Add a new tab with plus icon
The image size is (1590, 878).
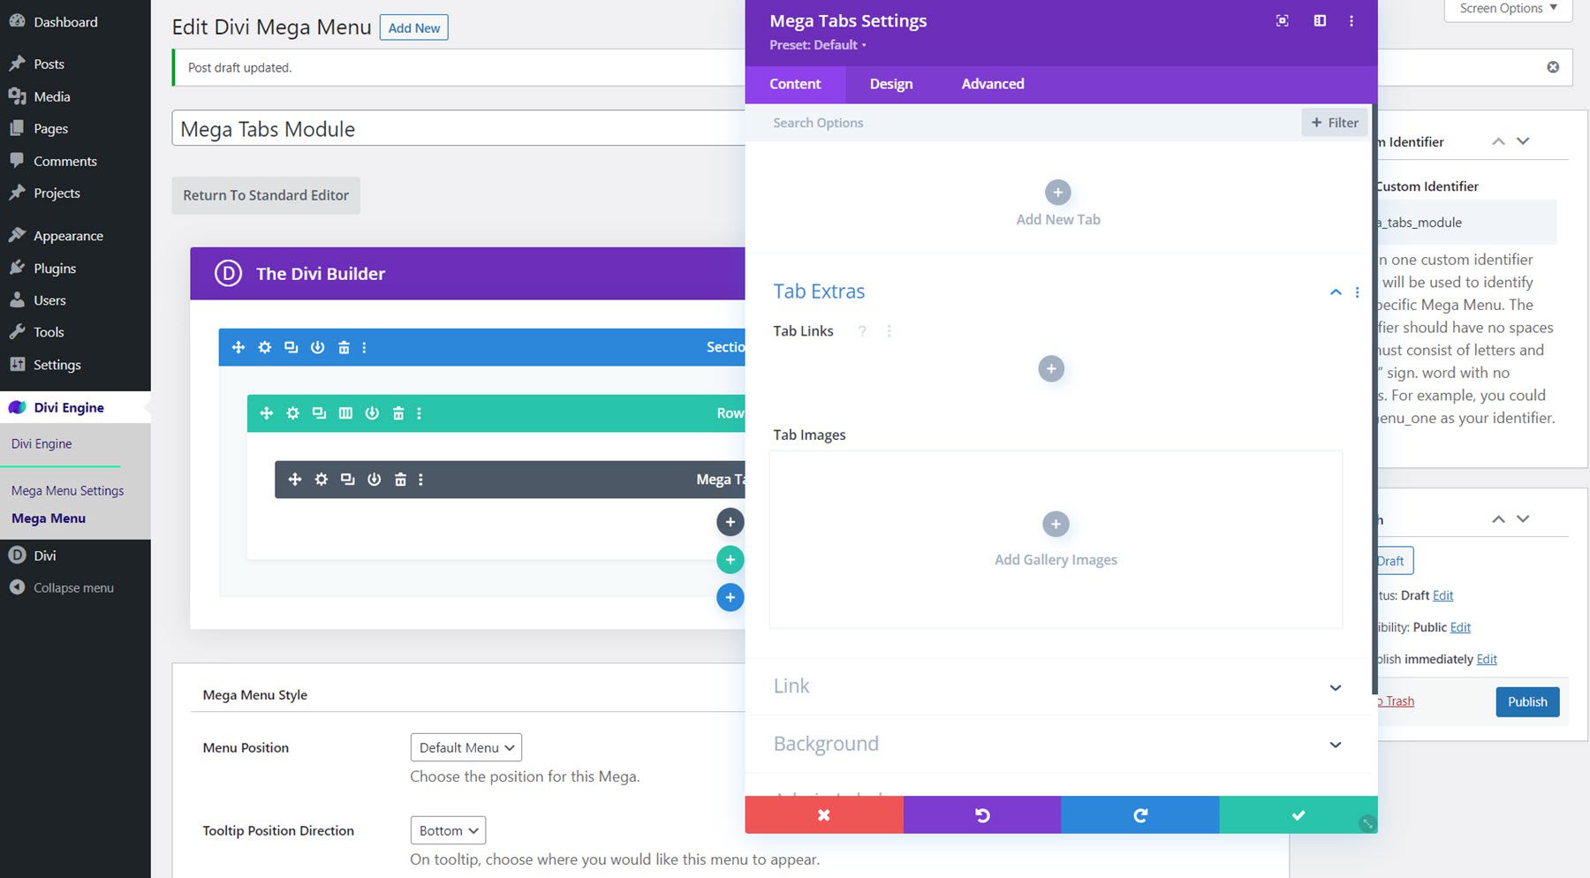[x=1057, y=192]
